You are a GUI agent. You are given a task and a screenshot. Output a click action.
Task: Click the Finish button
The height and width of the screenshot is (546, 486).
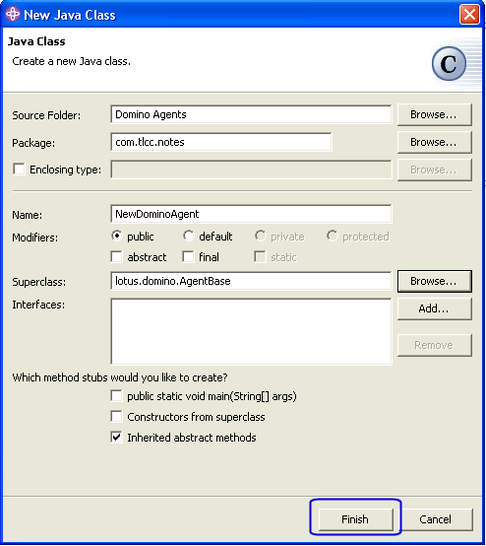[x=355, y=519]
